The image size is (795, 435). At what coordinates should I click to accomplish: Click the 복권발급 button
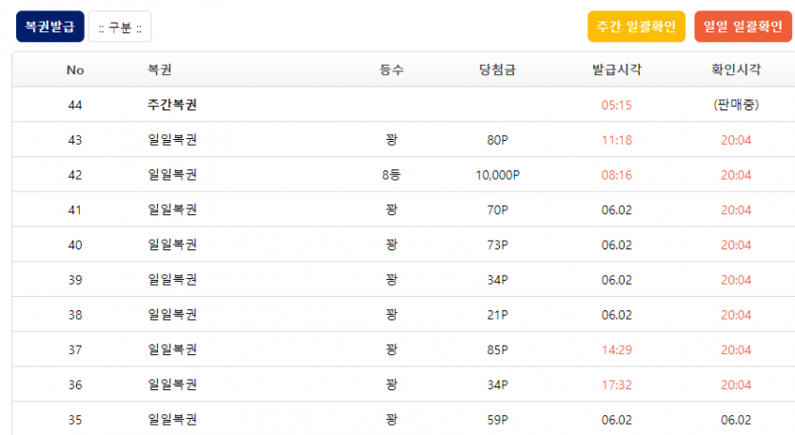[50, 27]
